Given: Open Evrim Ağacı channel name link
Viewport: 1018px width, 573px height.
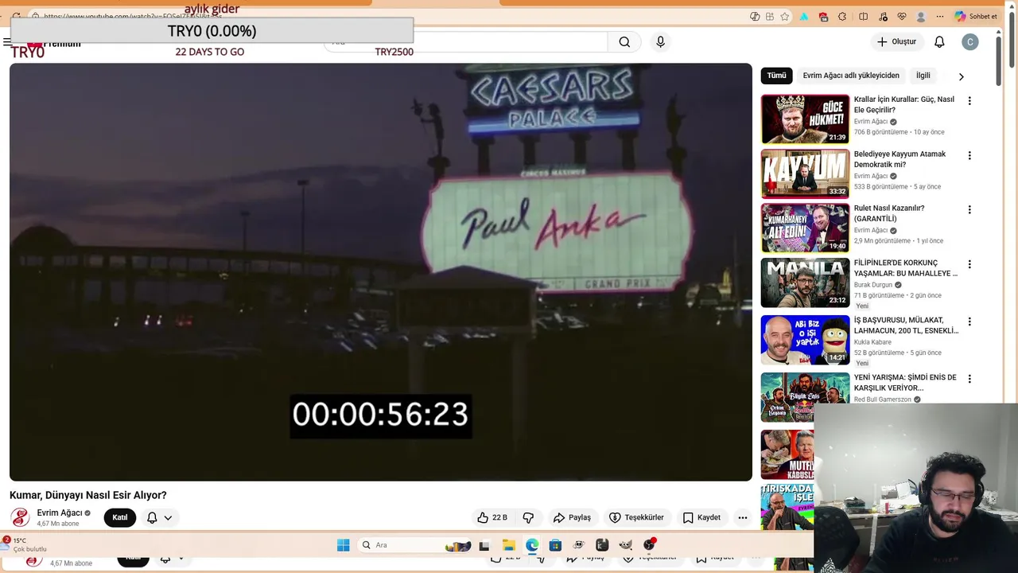Looking at the screenshot, I should pos(60,513).
